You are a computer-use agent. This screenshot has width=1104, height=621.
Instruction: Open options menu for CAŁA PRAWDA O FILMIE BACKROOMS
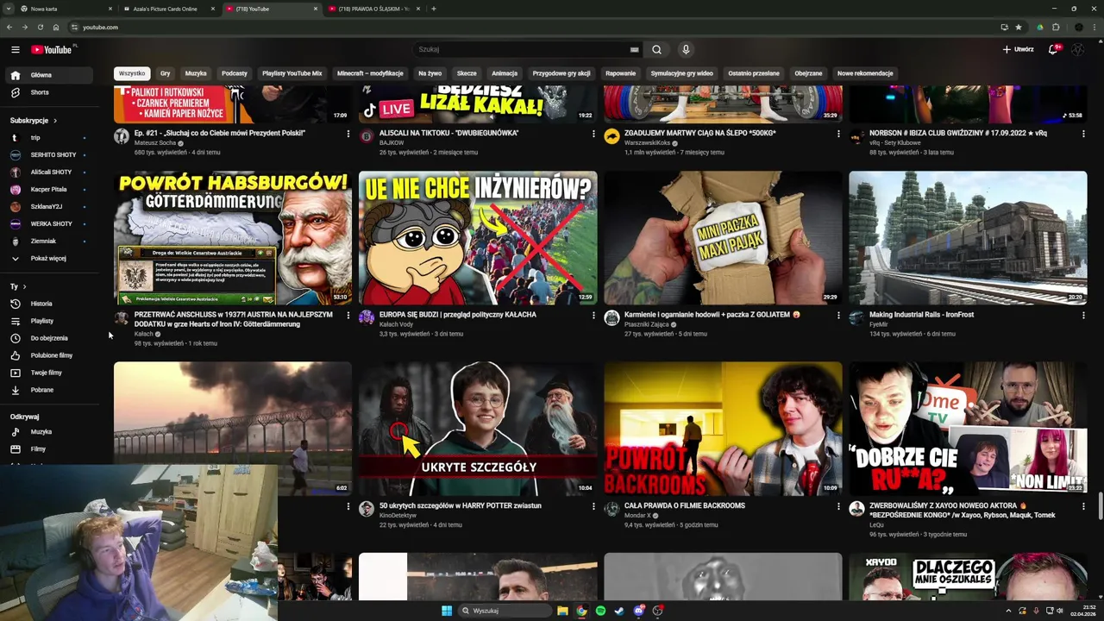pos(838,506)
